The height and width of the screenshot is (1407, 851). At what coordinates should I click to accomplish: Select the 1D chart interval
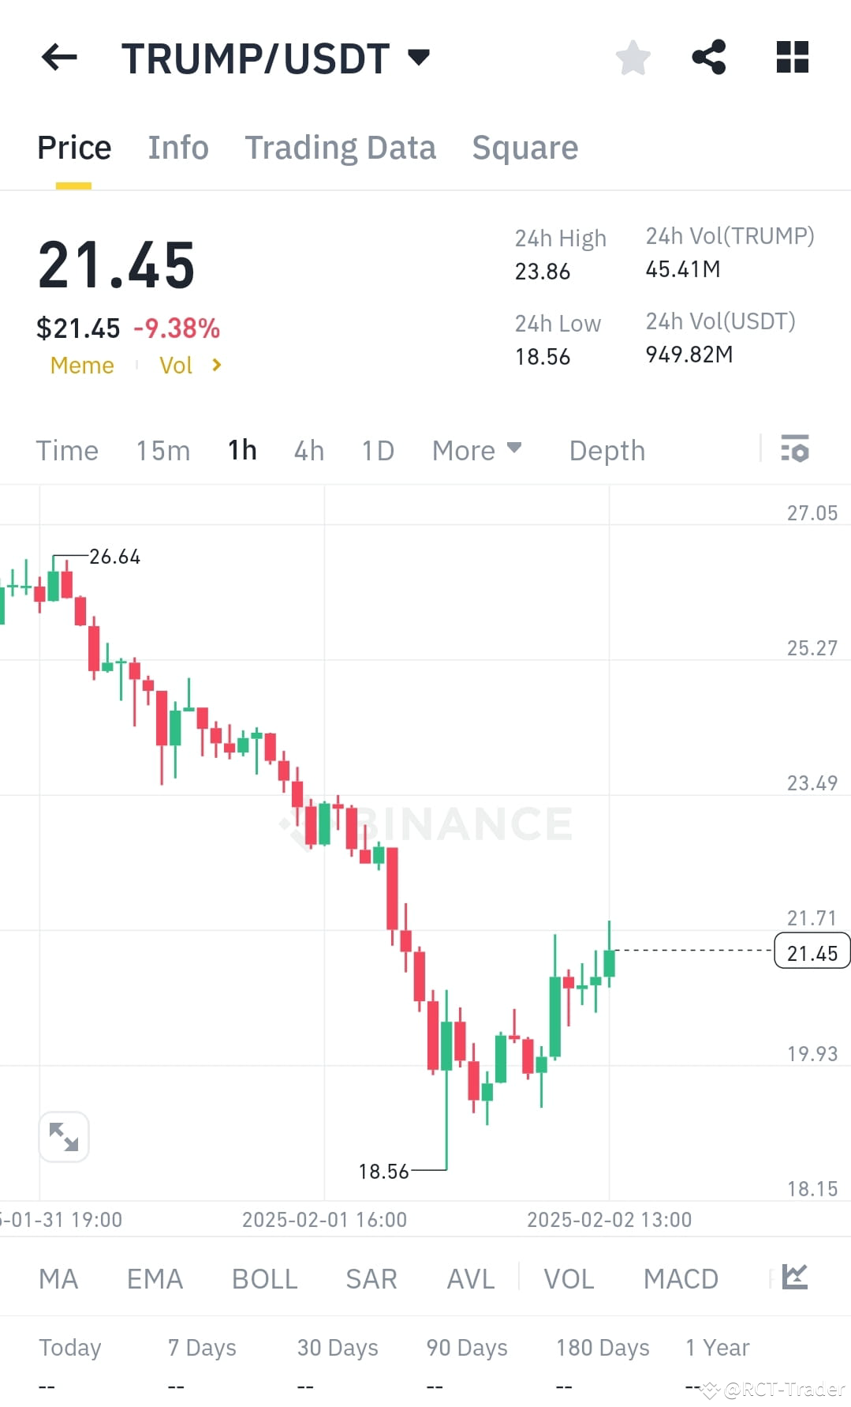click(x=377, y=449)
